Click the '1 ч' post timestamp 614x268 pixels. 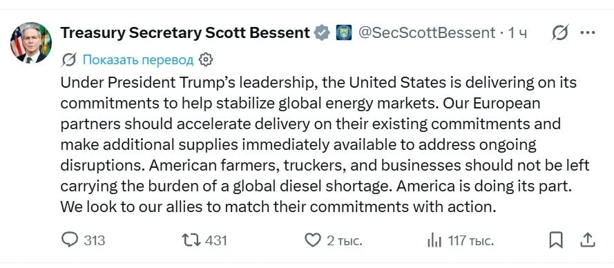[x=518, y=33]
